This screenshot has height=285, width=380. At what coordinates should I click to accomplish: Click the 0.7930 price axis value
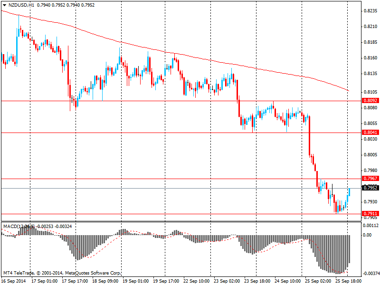coord(371,201)
